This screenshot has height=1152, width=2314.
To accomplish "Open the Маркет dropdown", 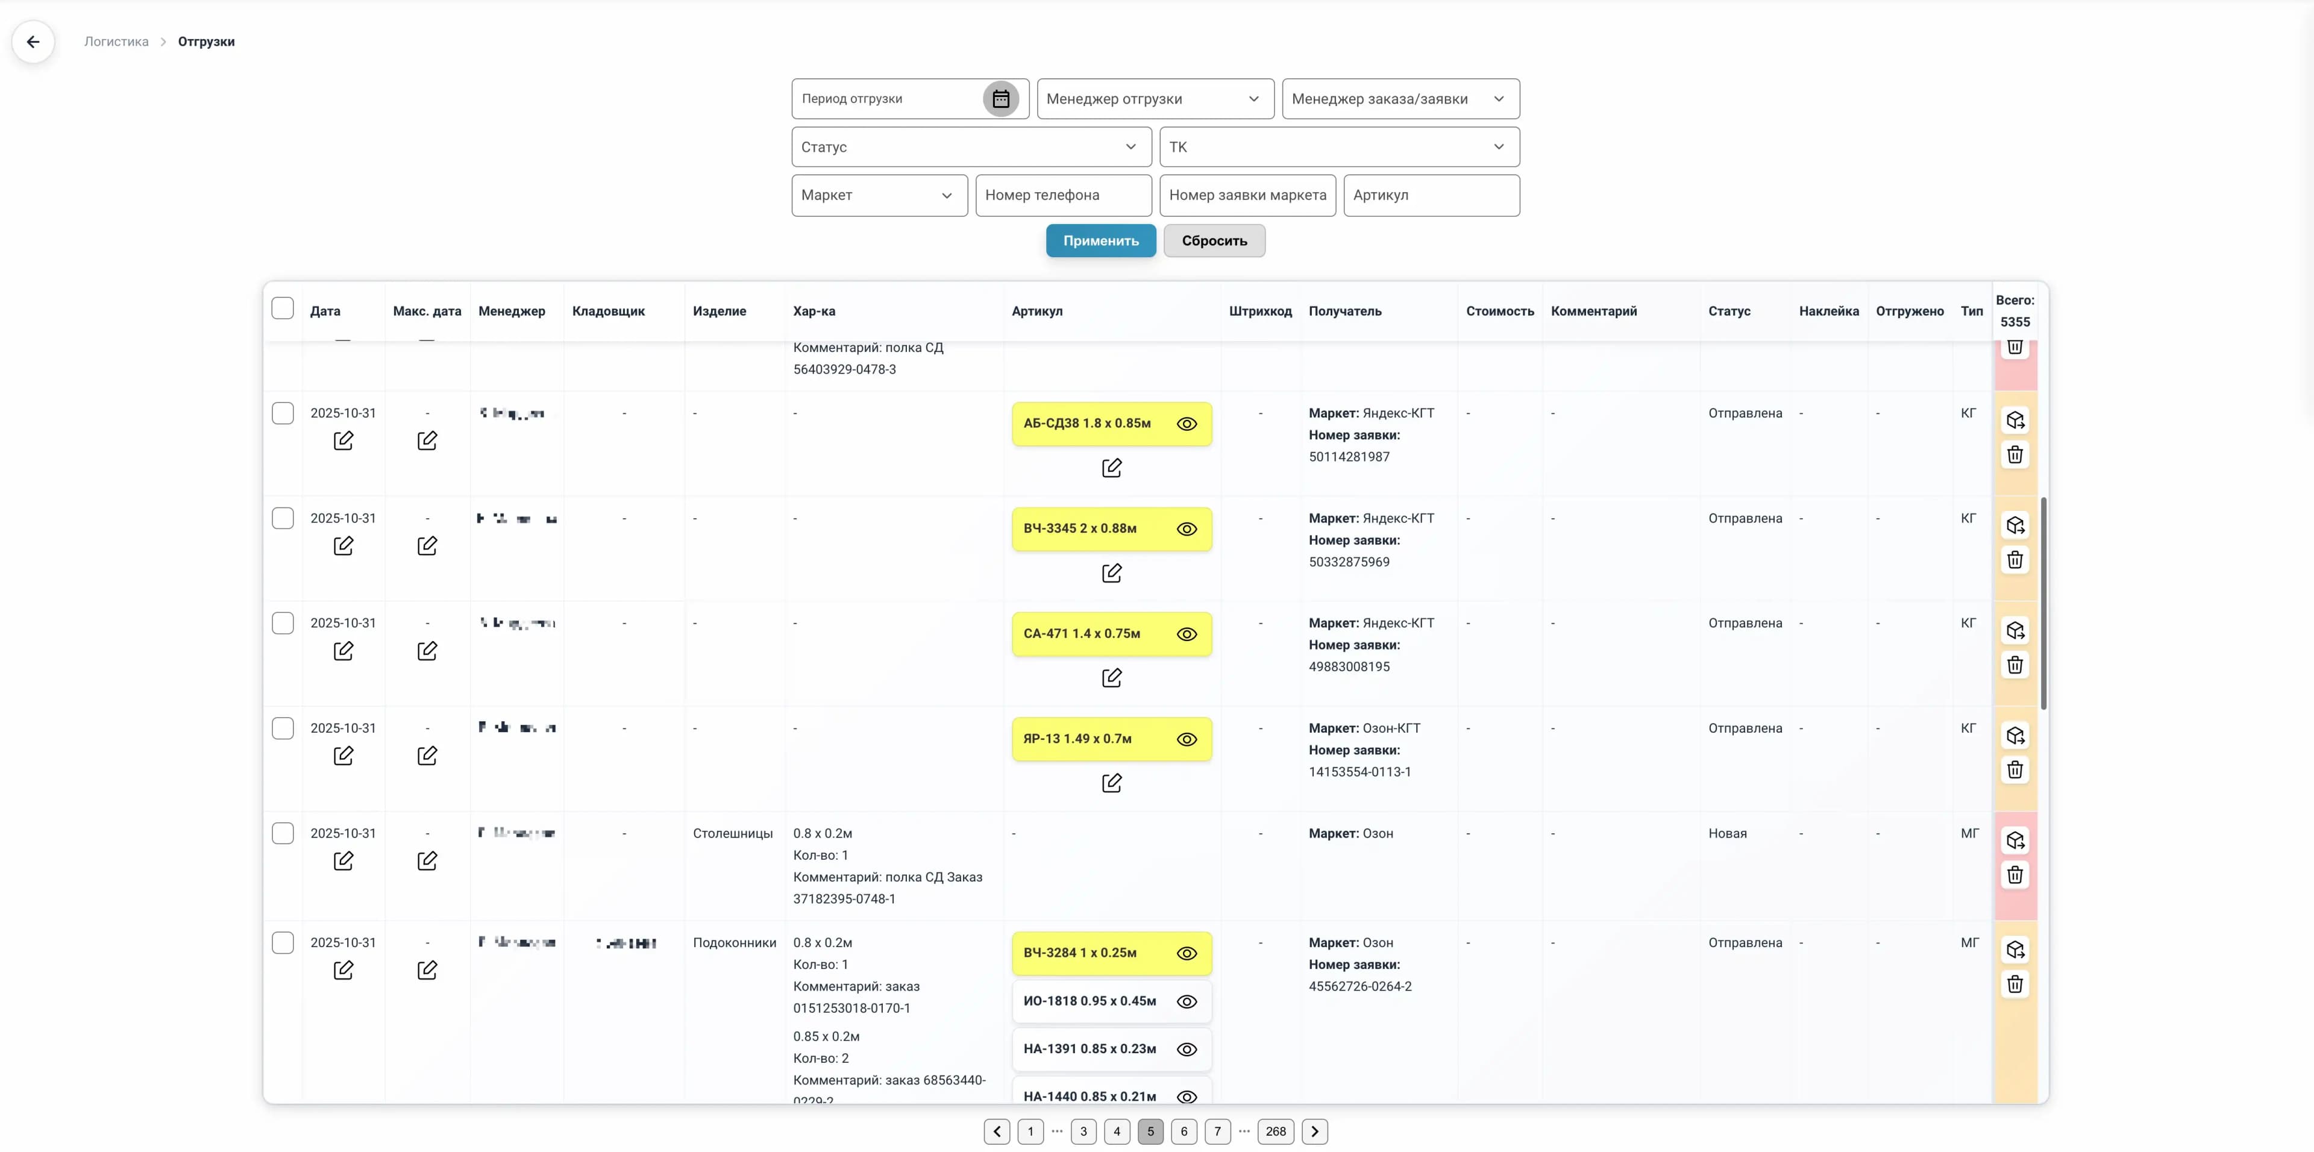I will pos(879,195).
